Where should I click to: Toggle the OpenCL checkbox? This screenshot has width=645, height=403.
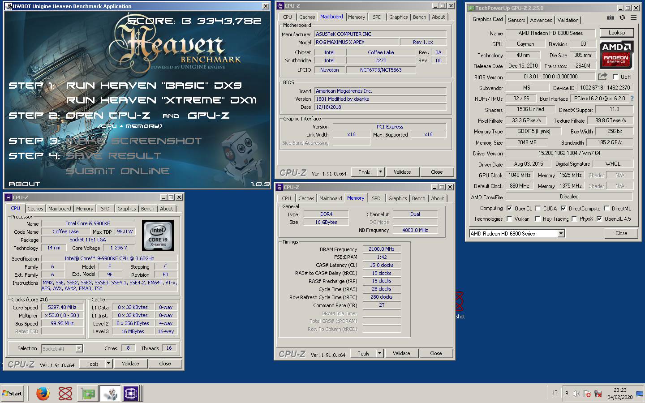509,208
